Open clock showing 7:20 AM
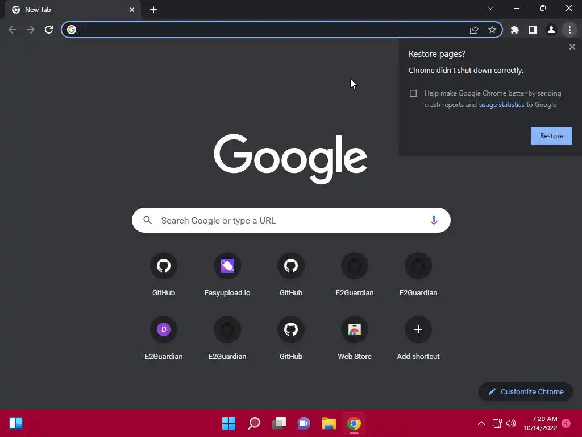Image resolution: width=582 pixels, height=437 pixels. tap(541, 423)
